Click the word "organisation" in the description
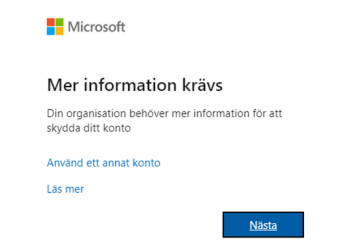Viewport: 345px width, 252px height. point(96,114)
